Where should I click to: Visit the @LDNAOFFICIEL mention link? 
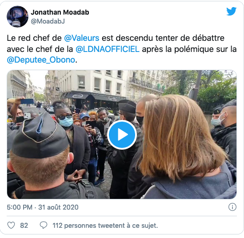(x=108, y=49)
